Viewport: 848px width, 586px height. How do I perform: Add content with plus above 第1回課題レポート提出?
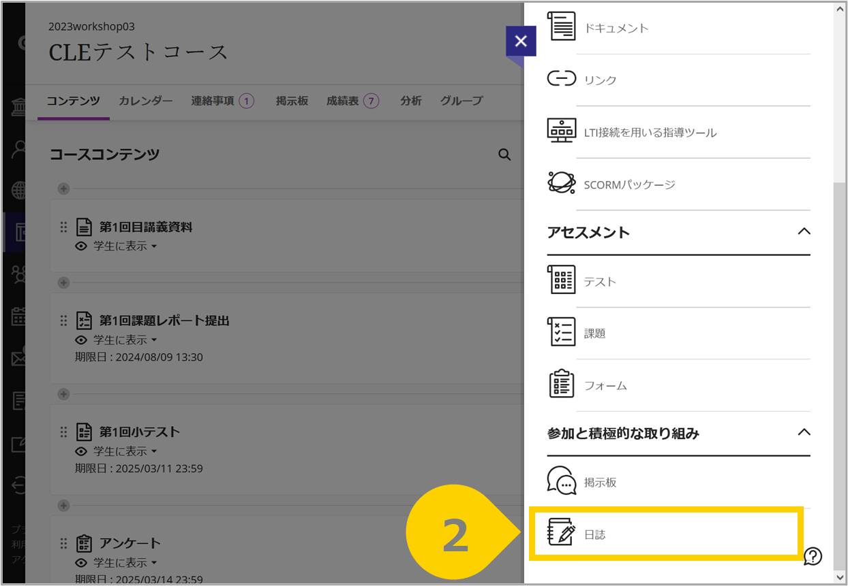(63, 282)
